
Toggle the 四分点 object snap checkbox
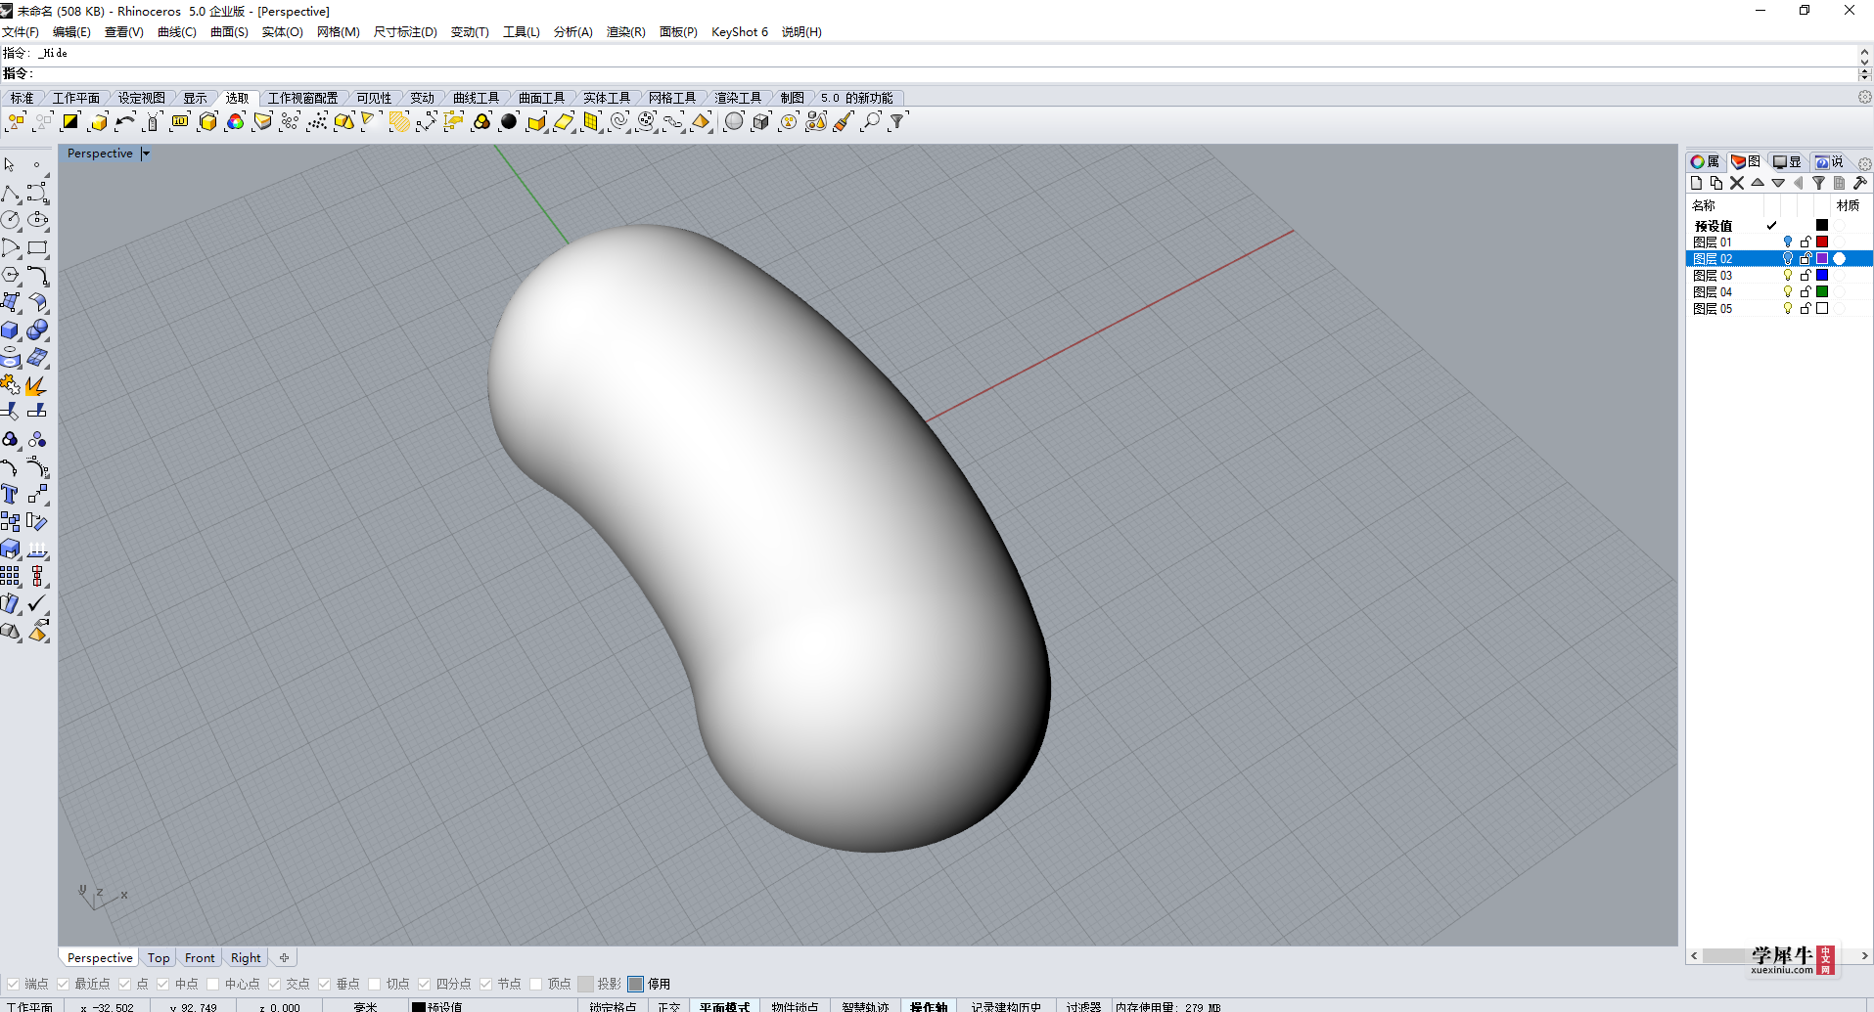(425, 984)
